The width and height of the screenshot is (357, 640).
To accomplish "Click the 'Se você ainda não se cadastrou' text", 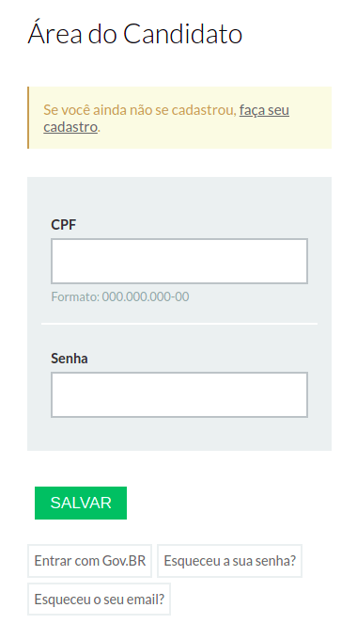I will pos(140,110).
